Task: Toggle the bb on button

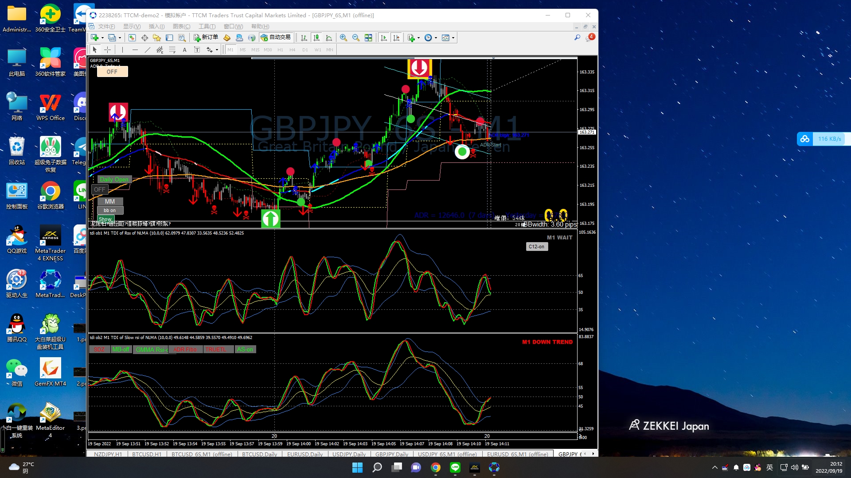Action: [x=109, y=210]
